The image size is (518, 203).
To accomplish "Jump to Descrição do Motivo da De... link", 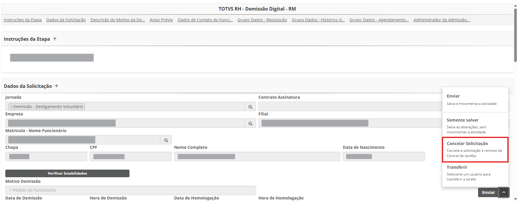I will (x=117, y=20).
